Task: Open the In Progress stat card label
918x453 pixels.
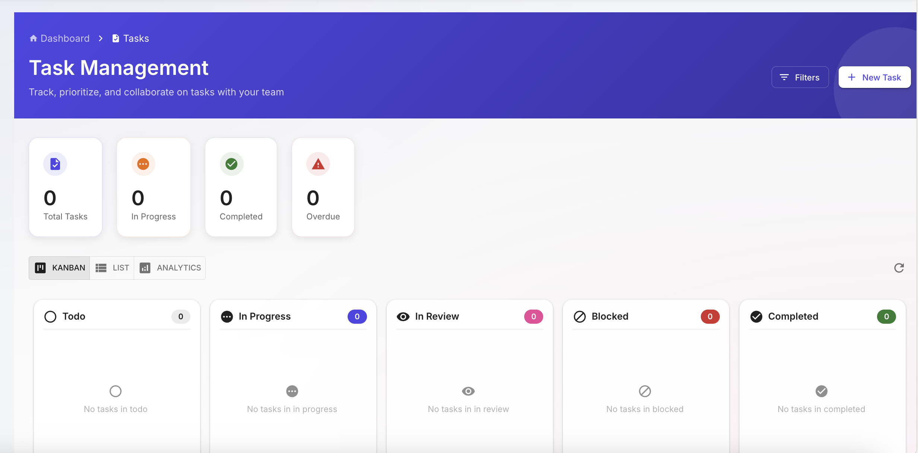Action: 153,216
